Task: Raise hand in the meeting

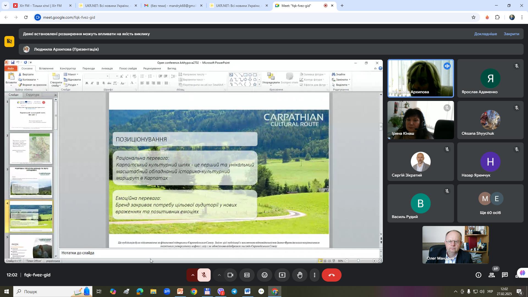Action: (300, 275)
